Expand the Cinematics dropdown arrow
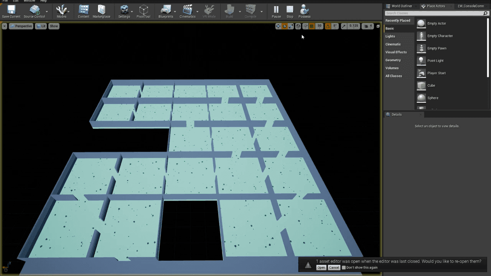Viewport: 491px width, 276px height. (x=197, y=11)
